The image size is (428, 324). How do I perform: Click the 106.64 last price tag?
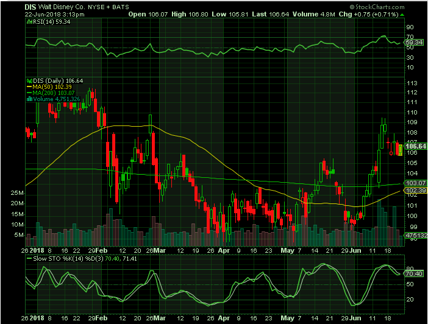pos(415,146)
